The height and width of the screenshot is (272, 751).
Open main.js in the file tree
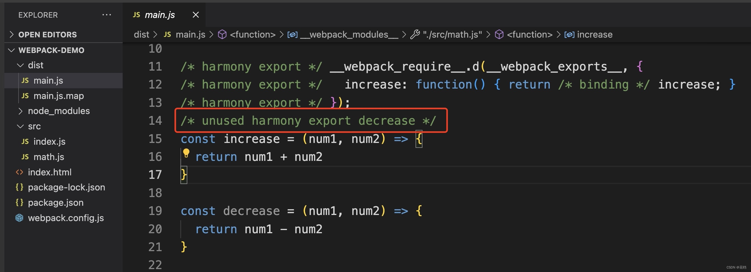click(63, 80)
